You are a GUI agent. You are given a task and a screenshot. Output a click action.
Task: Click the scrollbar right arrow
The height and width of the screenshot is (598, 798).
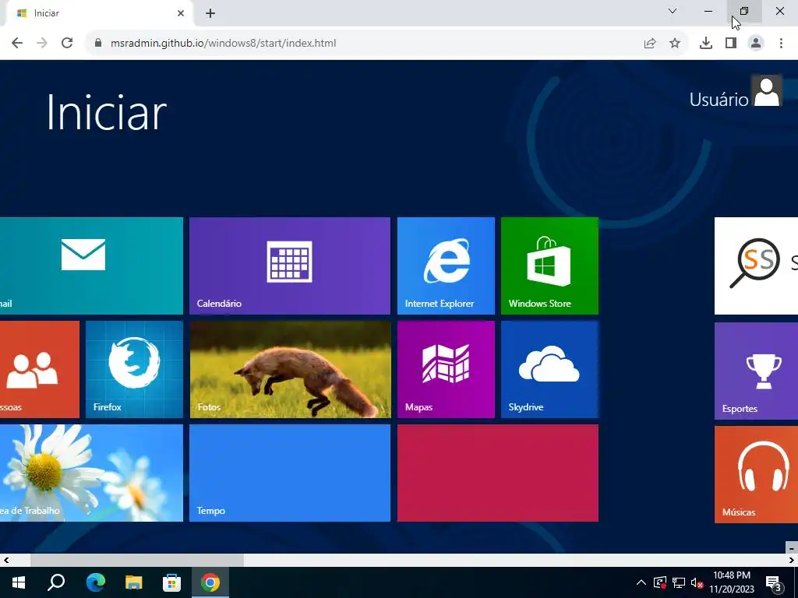tap(792, 561)
